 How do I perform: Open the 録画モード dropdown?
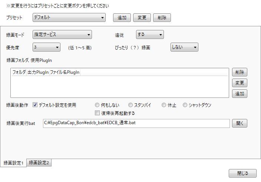click(x=62, y=34)
